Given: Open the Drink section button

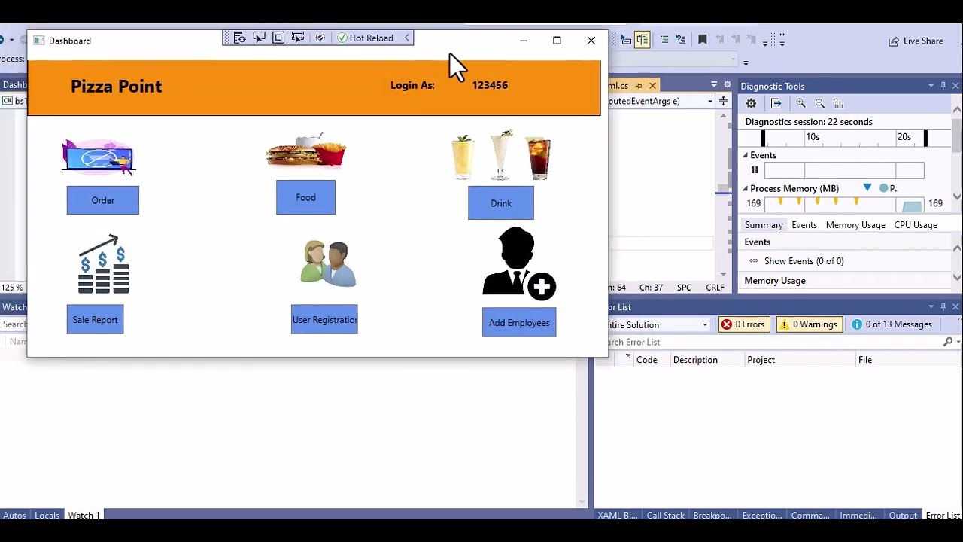Looking at the screenshot, I should point(501,203).
